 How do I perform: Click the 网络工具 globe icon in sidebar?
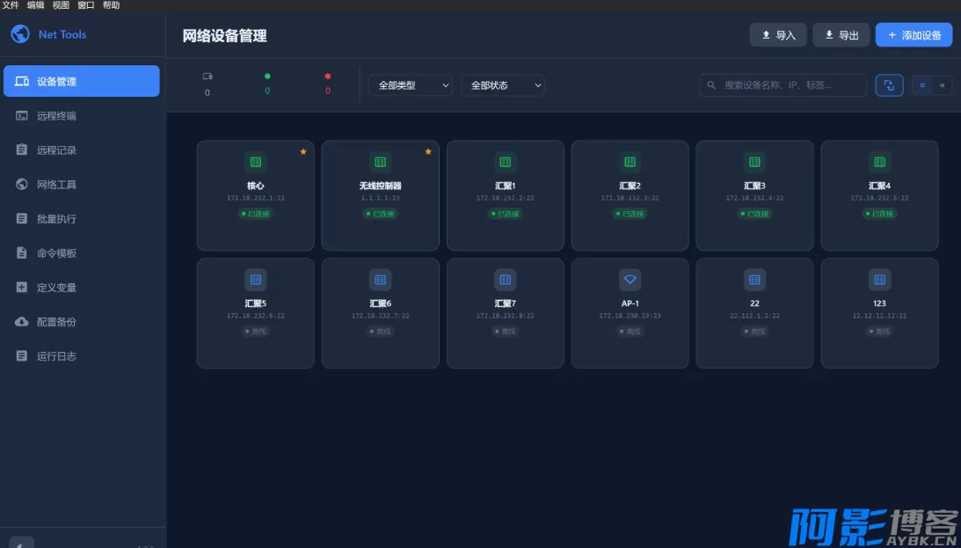coord(22,185)
